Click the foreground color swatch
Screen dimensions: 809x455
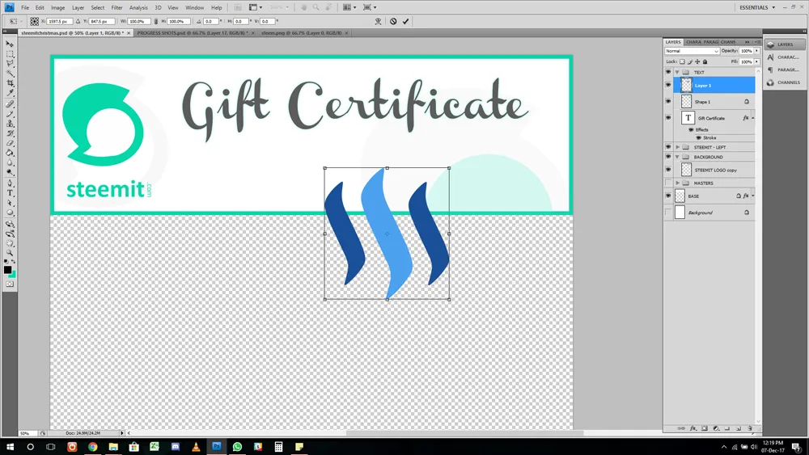[x=7, y=269]
